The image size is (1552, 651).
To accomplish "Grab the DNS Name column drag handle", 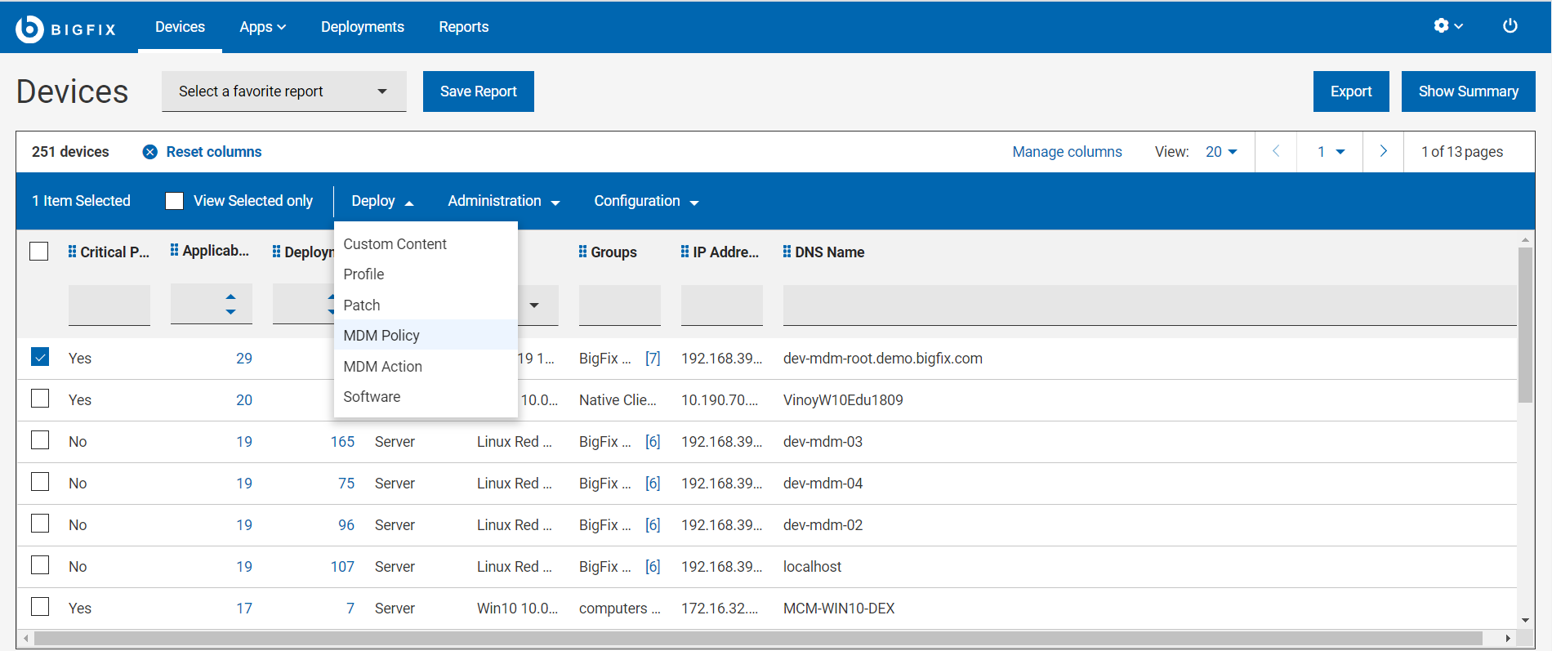I will (787, 252).
